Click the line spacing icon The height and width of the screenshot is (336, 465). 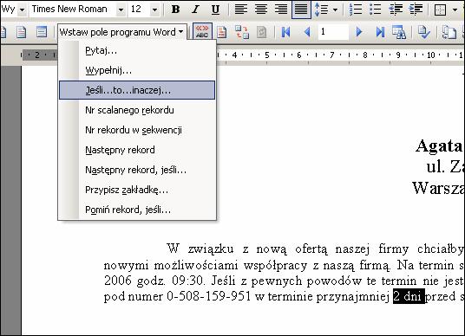click(x=321, y=10)
